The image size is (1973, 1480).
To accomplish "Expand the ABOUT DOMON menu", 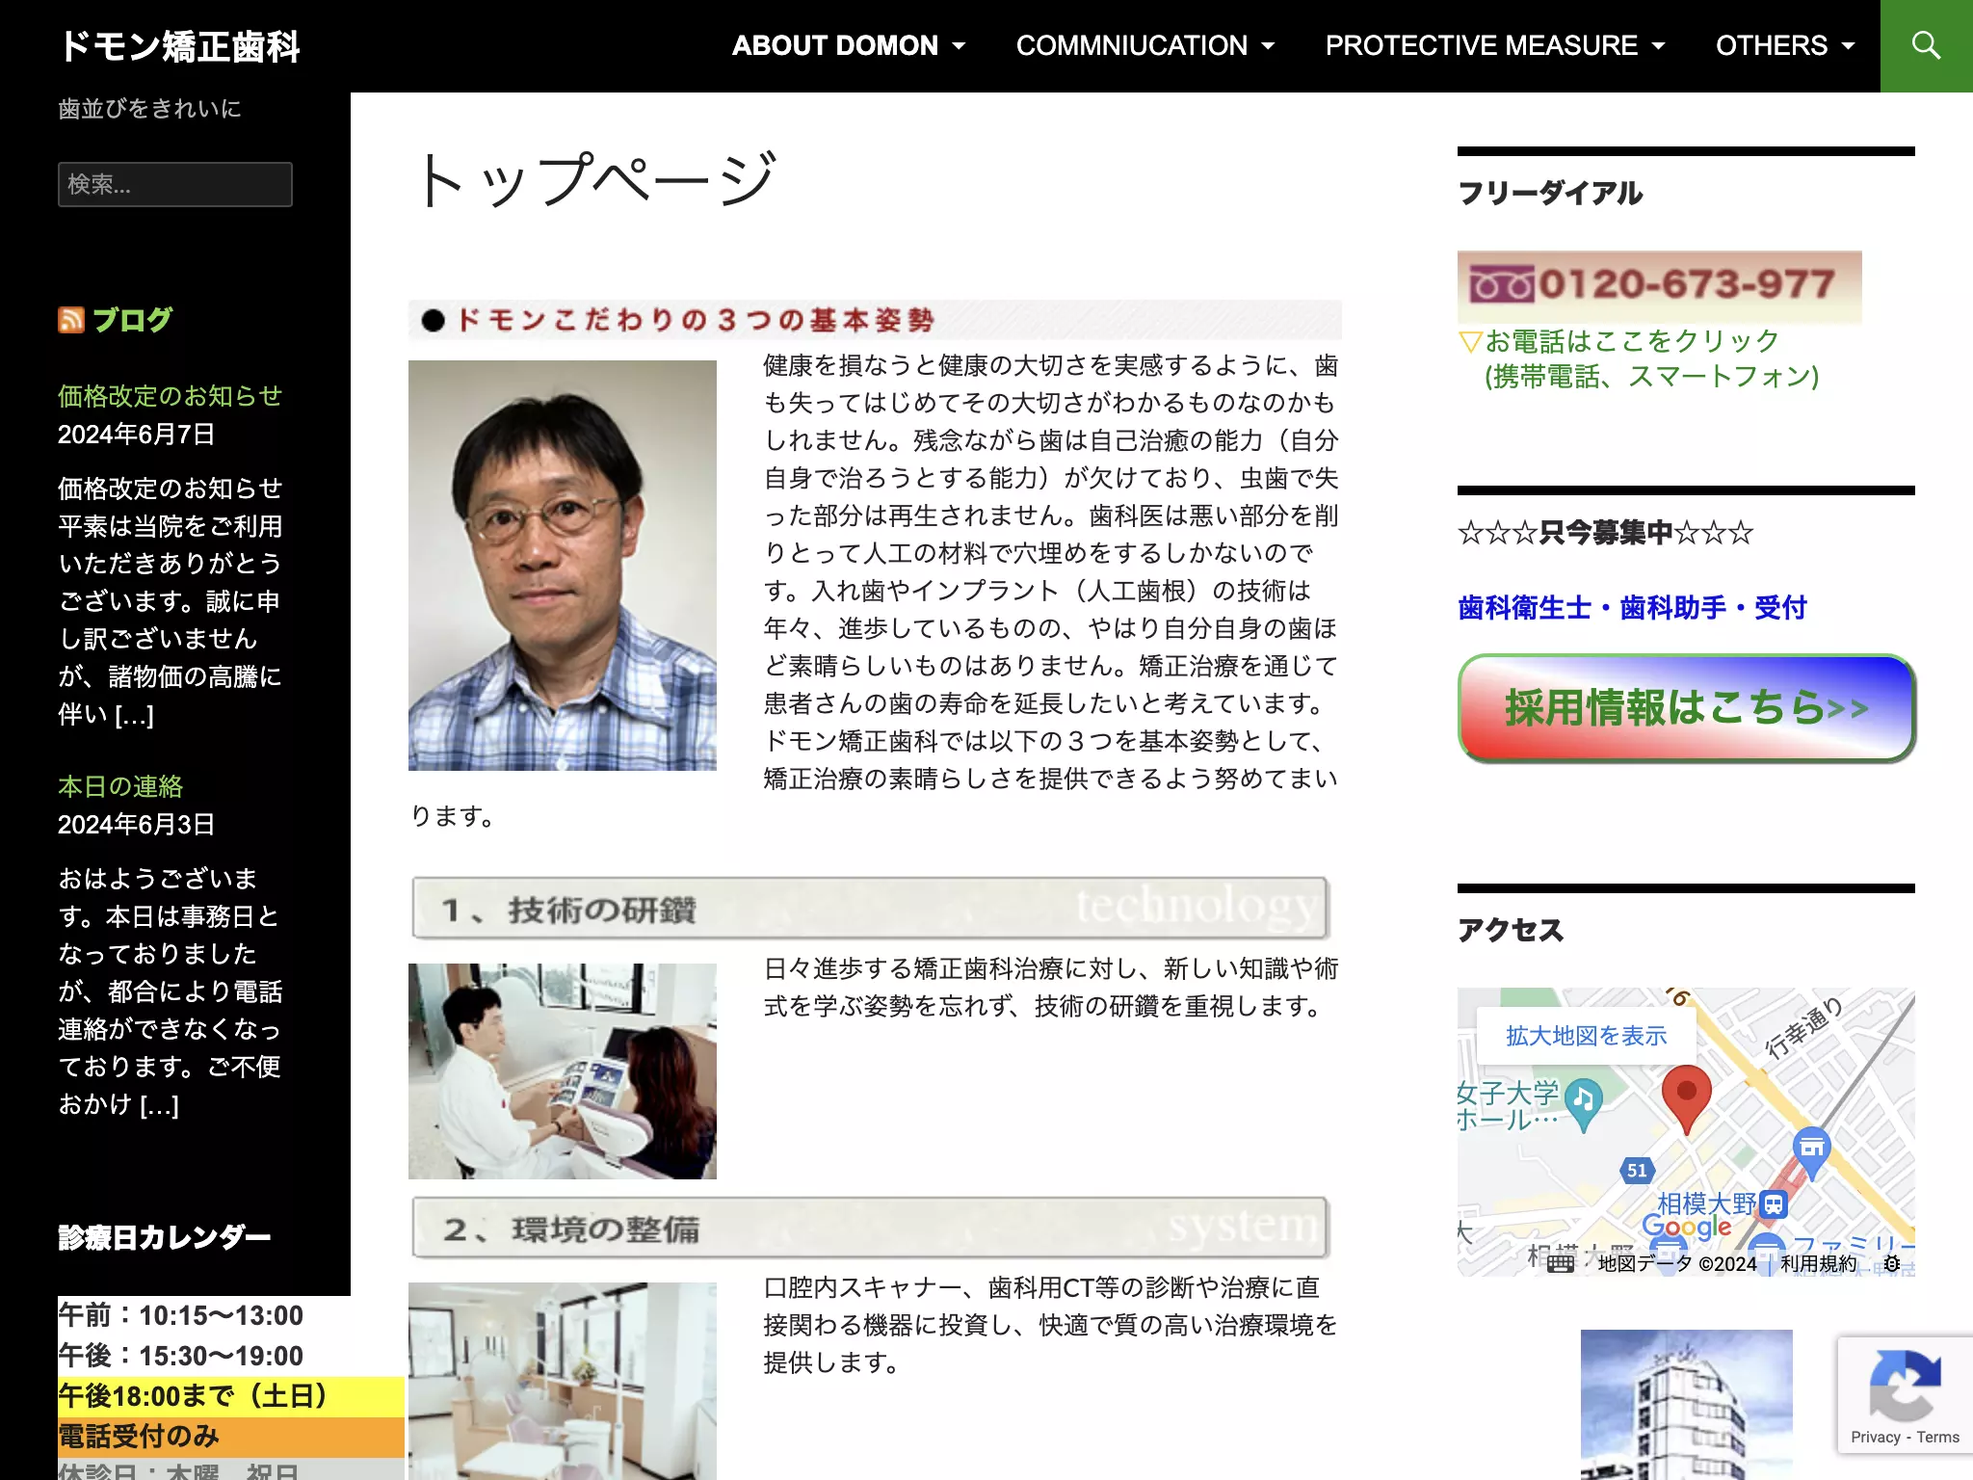I will tap(848, 45).
